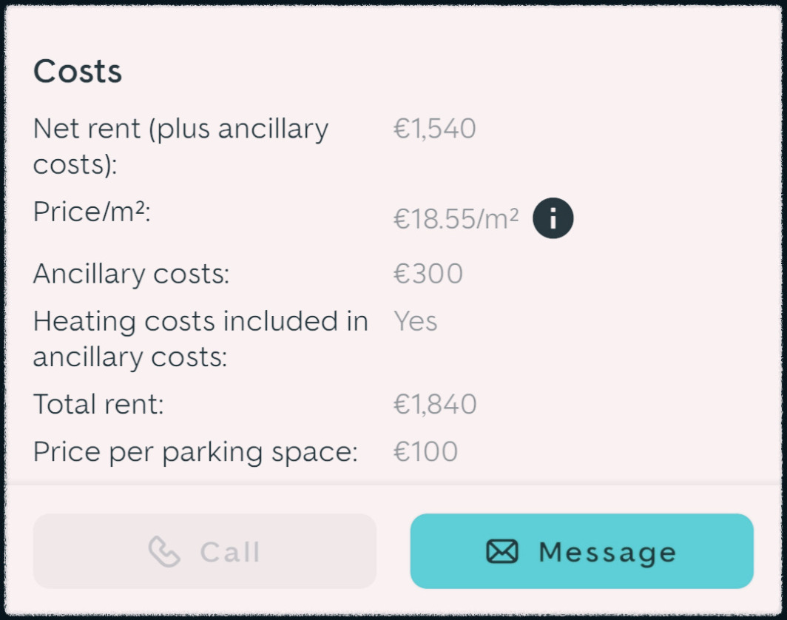
Task: Click the envelope icon in Message button
Action: coord(502,552)
